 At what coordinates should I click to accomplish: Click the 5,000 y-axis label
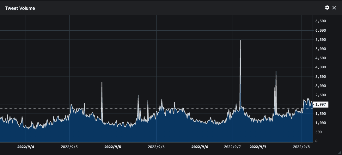pyautogui.click(x=321, y=49)
